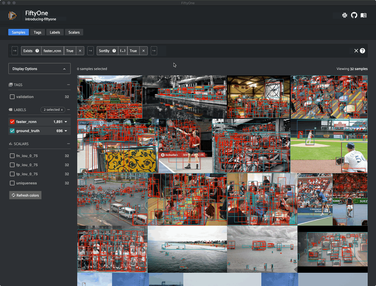This screenshot has width=376, height=286.
Task: Open the Rakuten tennis player sample
Action: pos(185,146)
